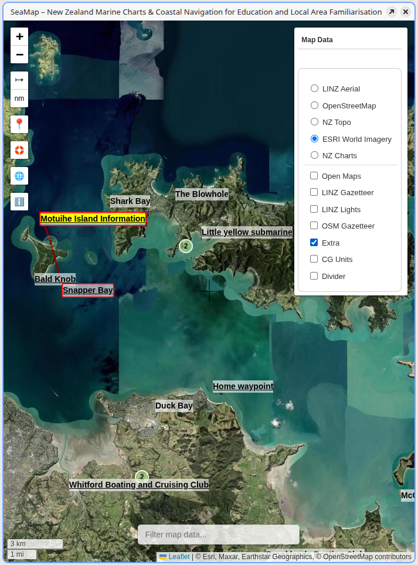Zoom out of the map

pyautogui.click(x=19, y=55)
